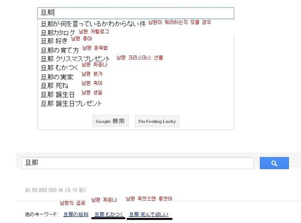Select suggestion 旦那が何を言っているかわからない件

click(x=93, y=24)
